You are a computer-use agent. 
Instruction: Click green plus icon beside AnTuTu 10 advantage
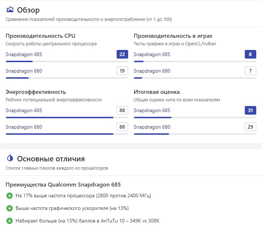10,221
